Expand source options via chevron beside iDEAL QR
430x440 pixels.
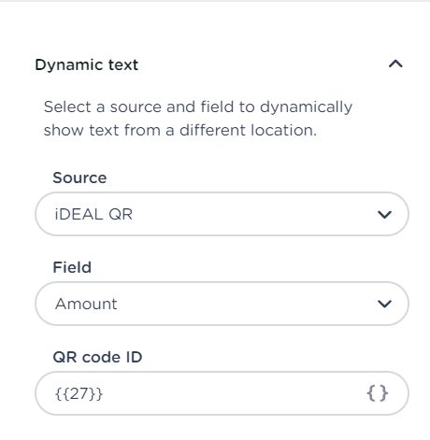click(384, 215)
